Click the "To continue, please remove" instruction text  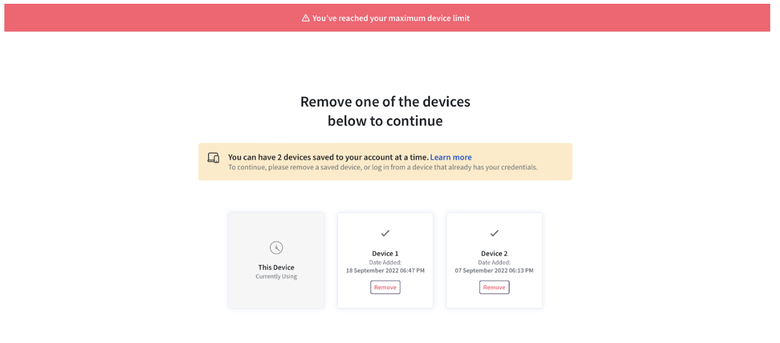pos(382,167)
